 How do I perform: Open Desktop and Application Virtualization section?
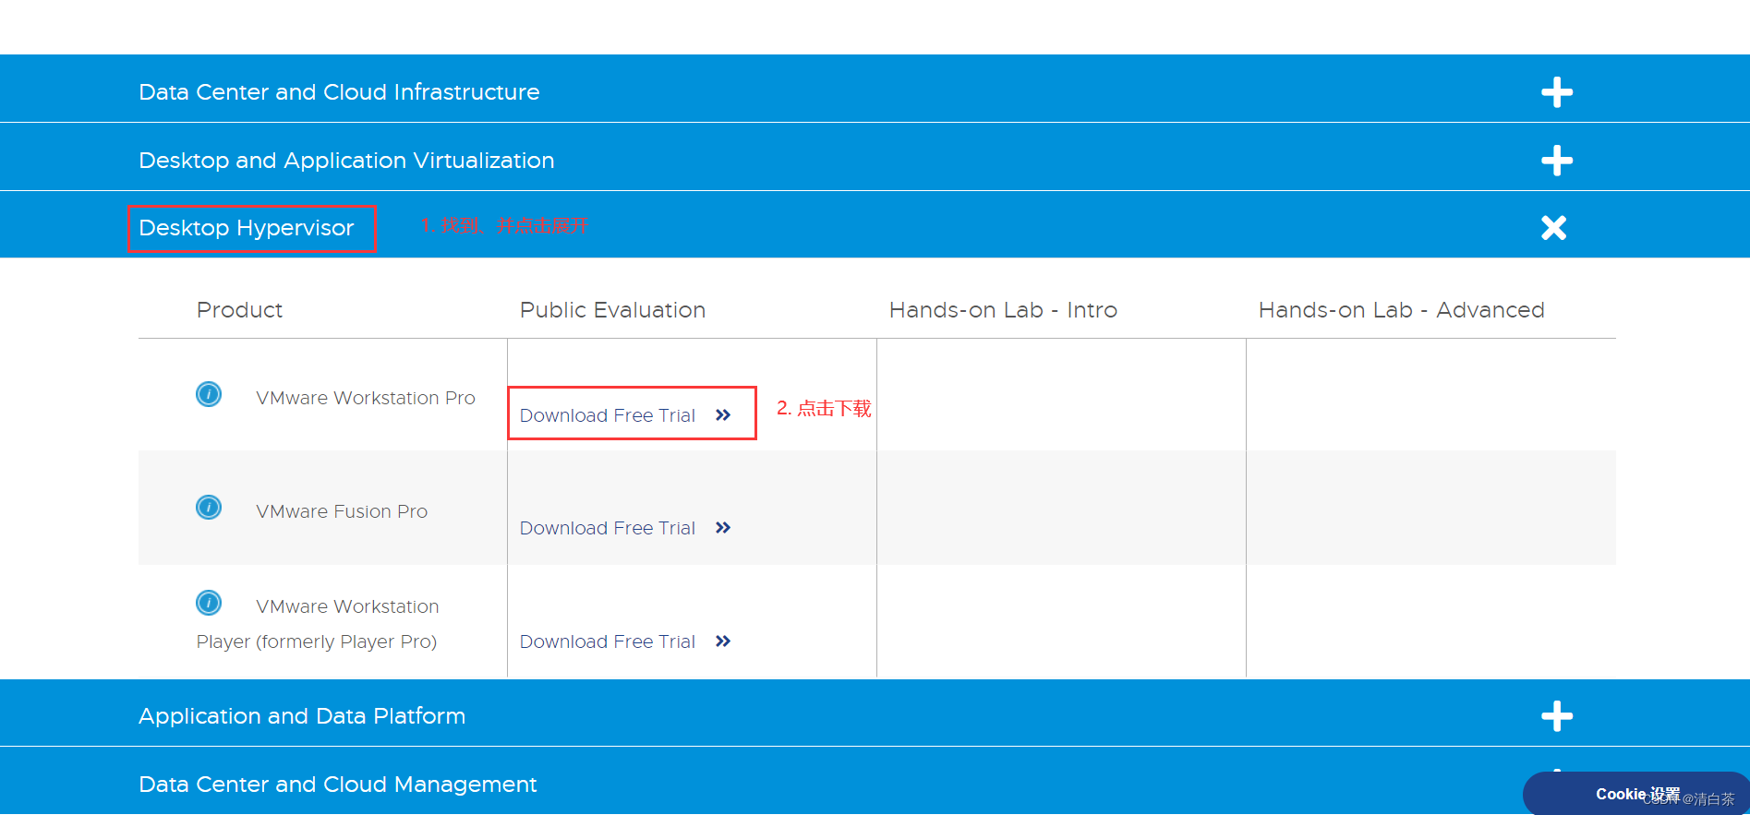pyautogui.click(x=346, y=161)
